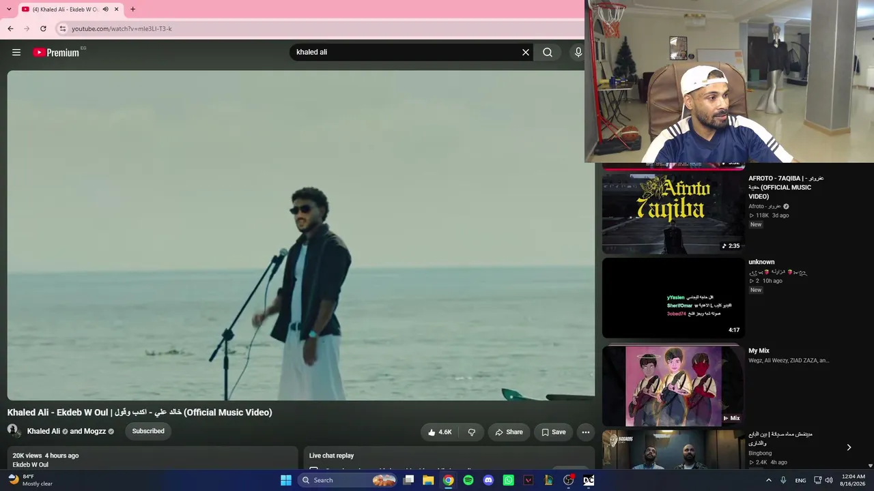
Task: Open WhatsApp from the taskbar
Action: pyautogui.click(x=508, y=480)
